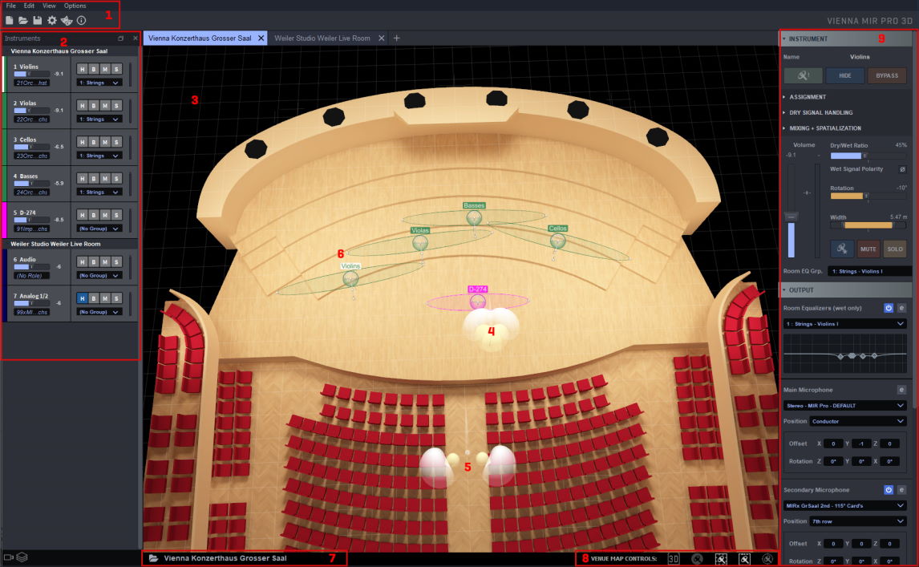Adjust the Dry/Wet Ratio slider
Viewport: 919px width, 567px height.
(868, 156)
